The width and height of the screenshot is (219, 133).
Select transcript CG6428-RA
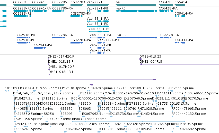pos(166,11)
